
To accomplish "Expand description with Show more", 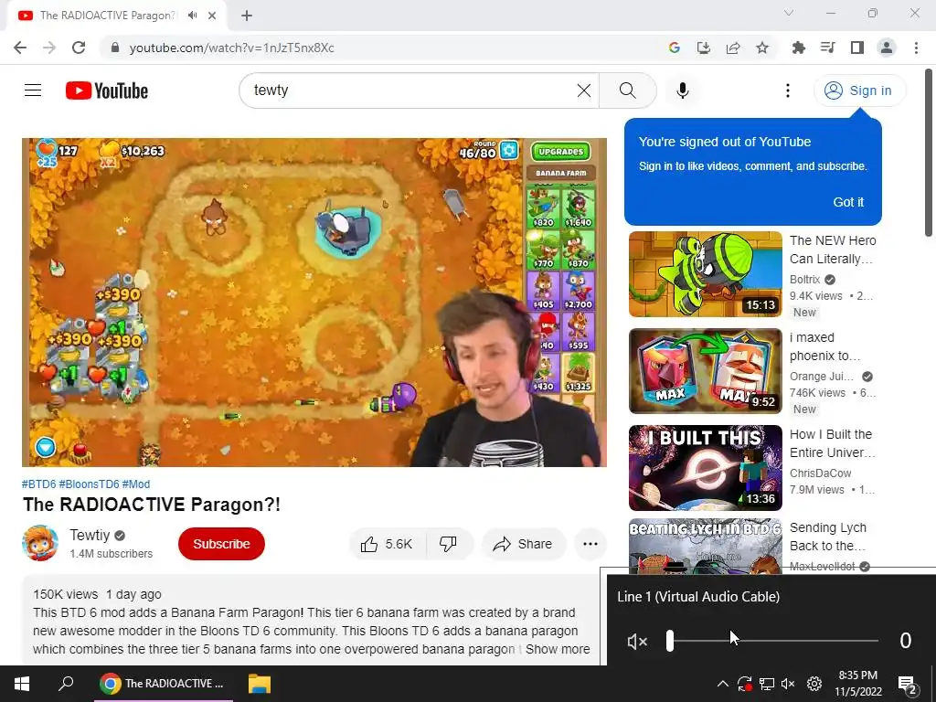I will tap(558, 649).
